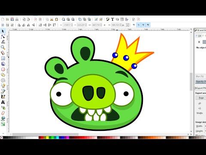Toggle scaling rounded rectangle corners

click(139, 25)
